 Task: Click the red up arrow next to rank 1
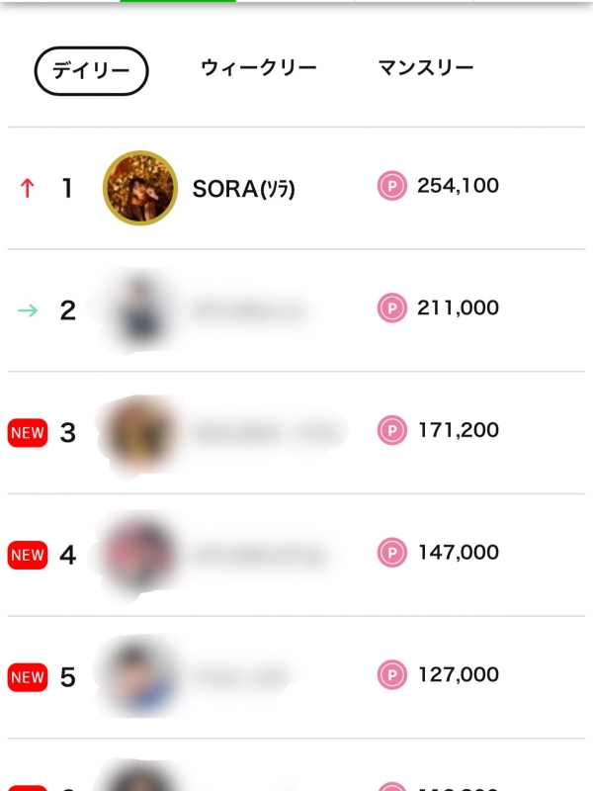coord(28,186)
